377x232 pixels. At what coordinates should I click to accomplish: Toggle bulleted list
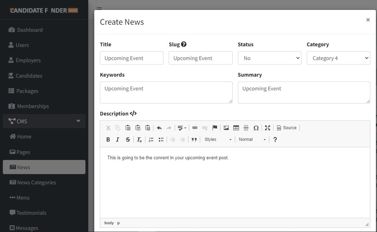(x=161, y=139)
